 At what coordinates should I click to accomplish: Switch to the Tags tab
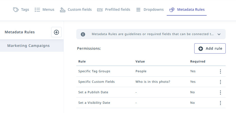(x=25, y=10)
